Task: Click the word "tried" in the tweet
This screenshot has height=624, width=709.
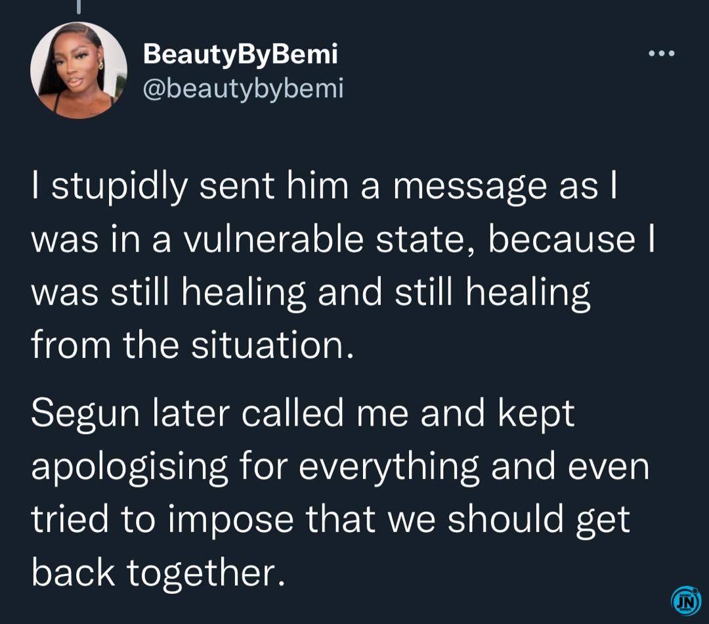Action: [x=70, y=519]
